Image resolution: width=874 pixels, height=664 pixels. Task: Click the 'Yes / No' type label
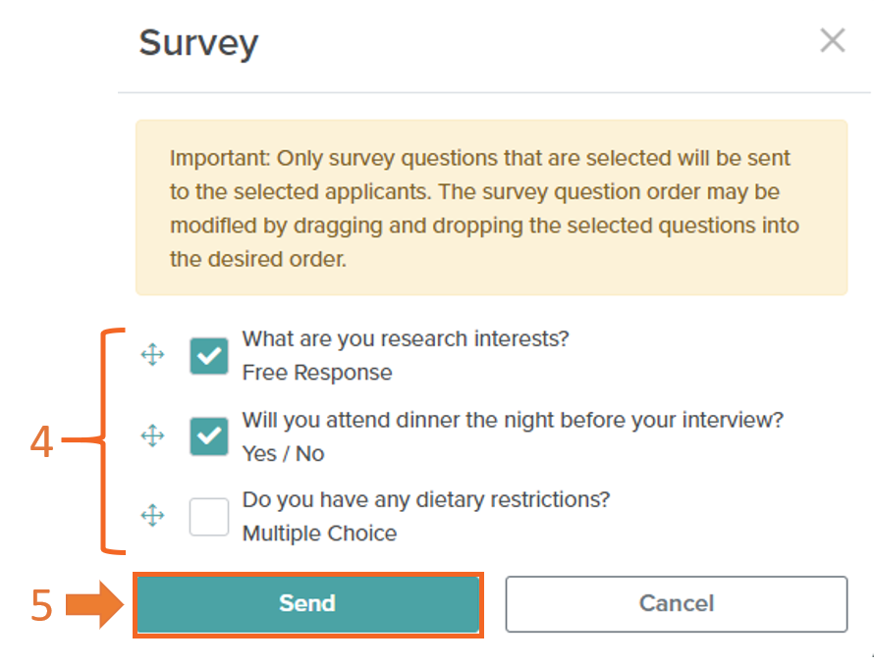tap(283, 453)
